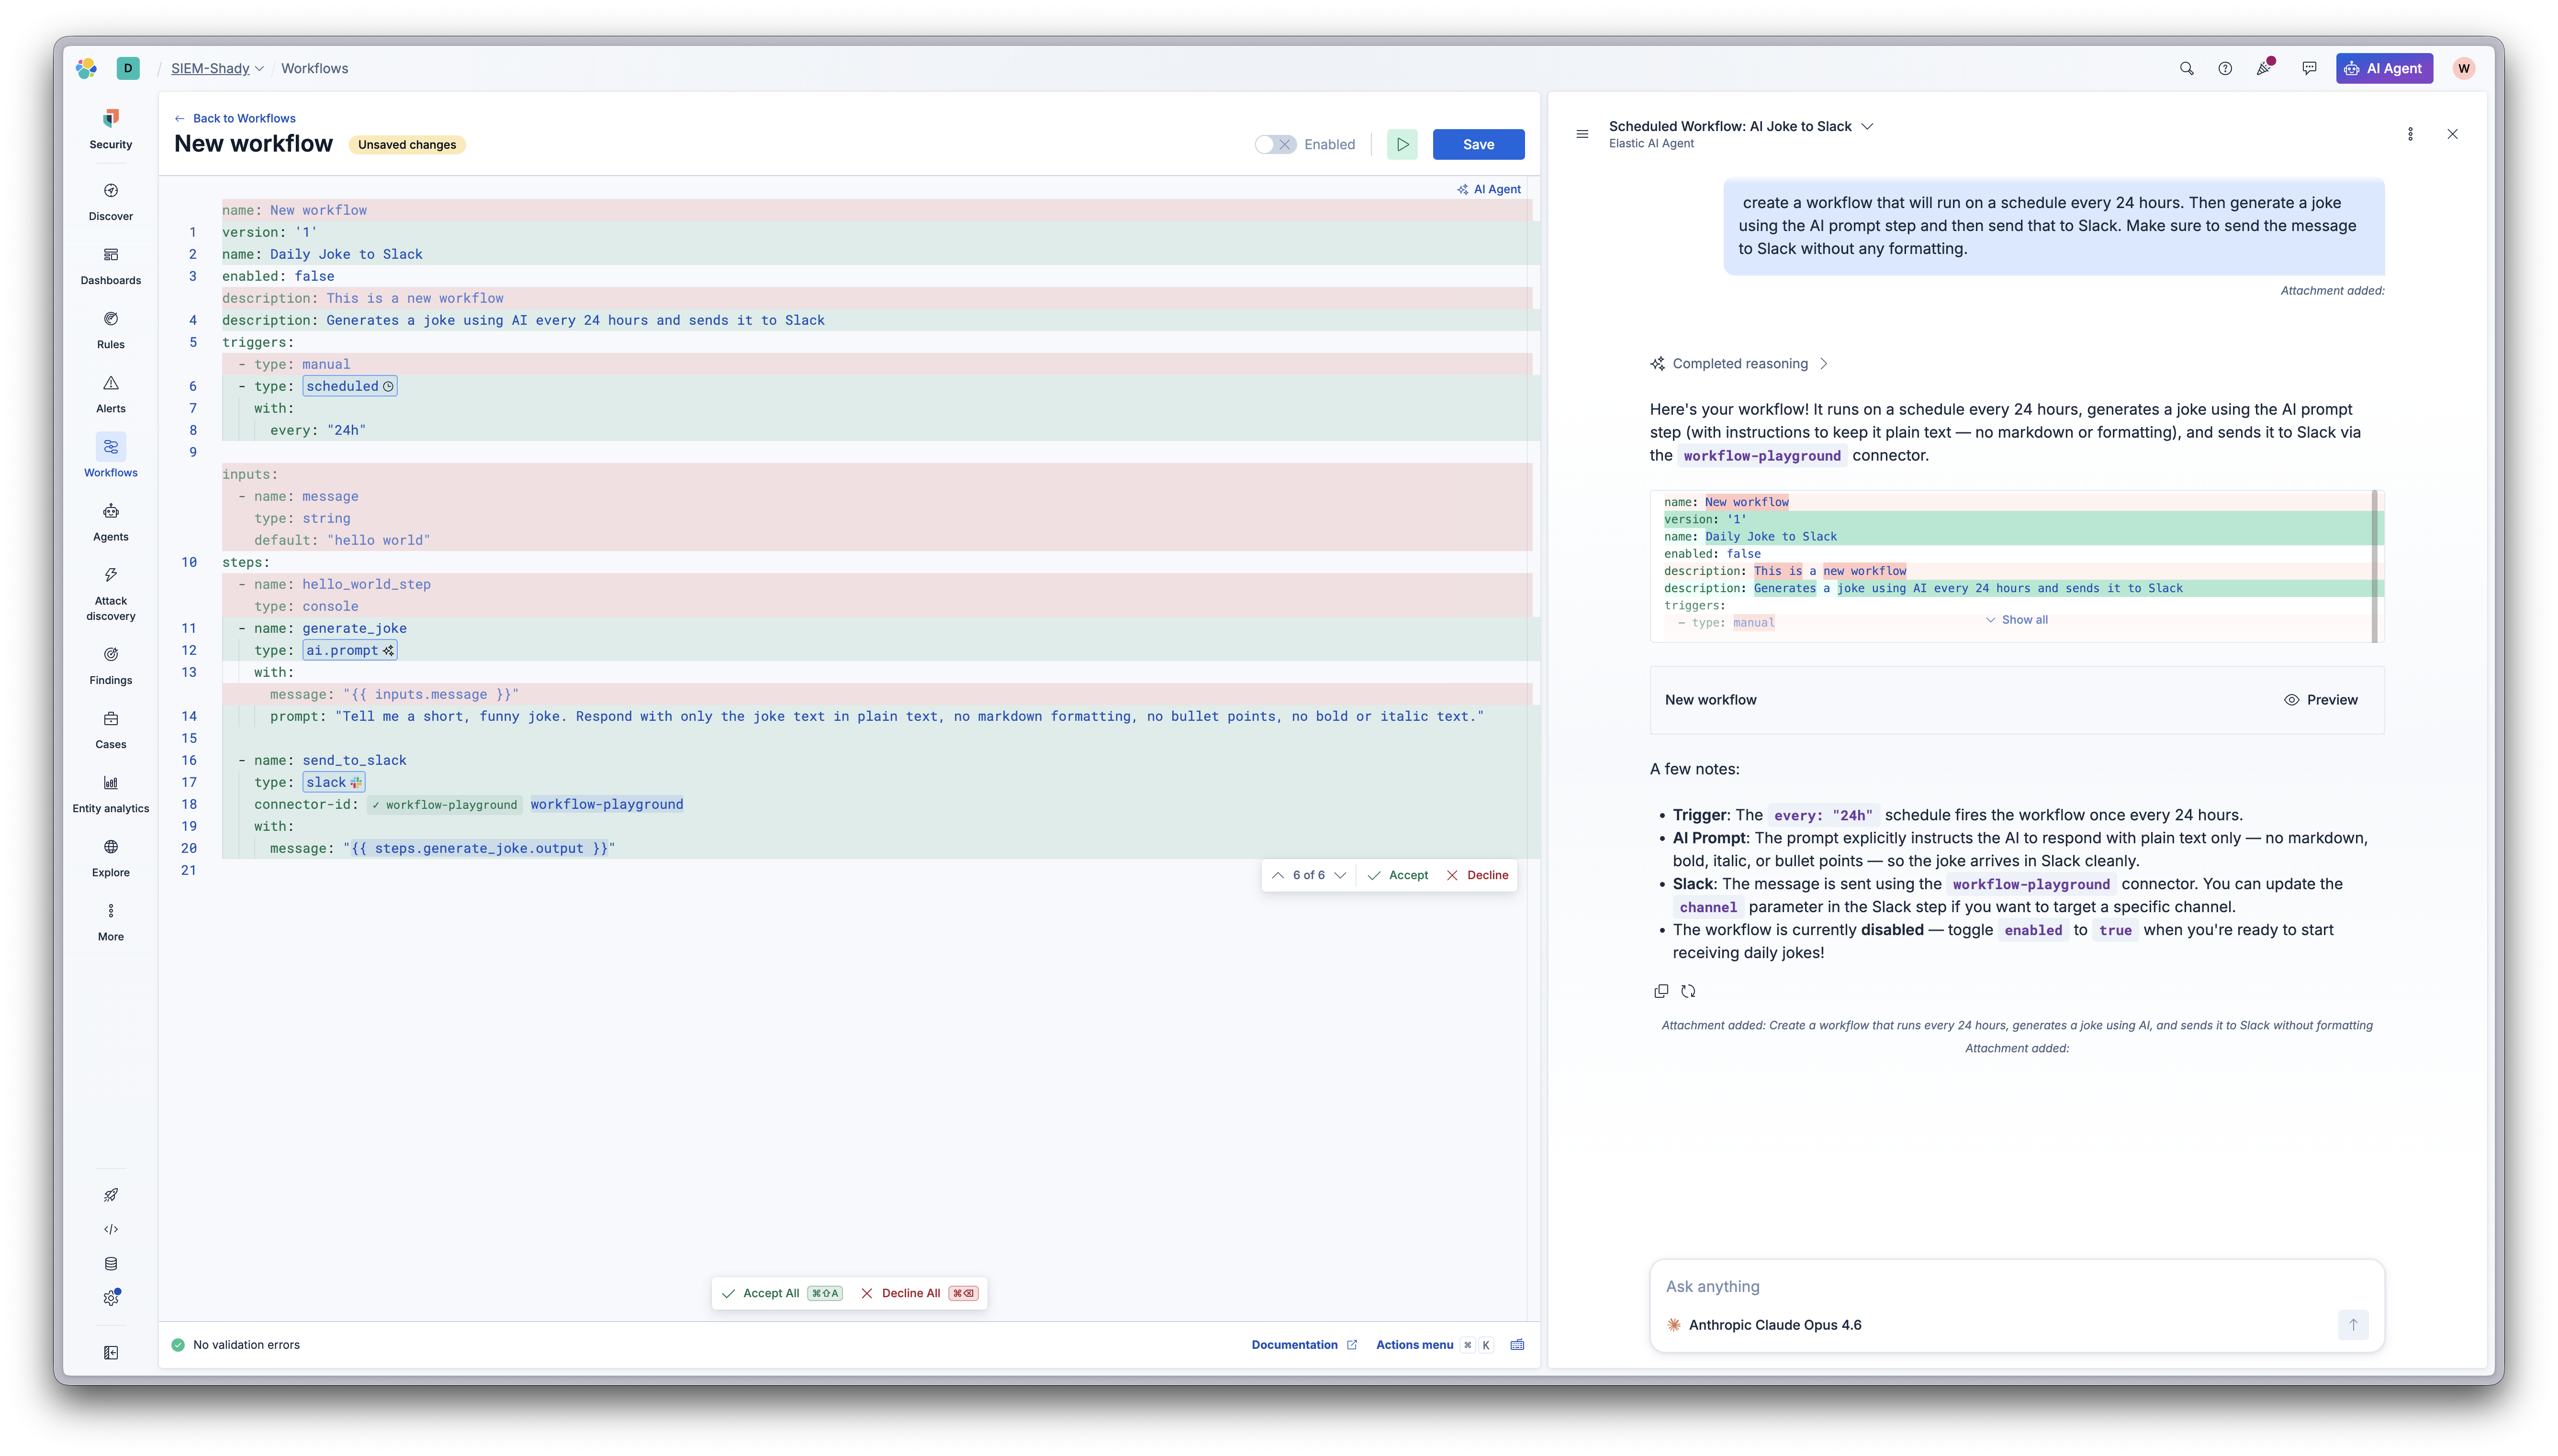Viewport: 2558px width, 1456px height.
Task: Open the Anthropic Claude Opus 4.6 model selector
Action: (1764, 1325)
